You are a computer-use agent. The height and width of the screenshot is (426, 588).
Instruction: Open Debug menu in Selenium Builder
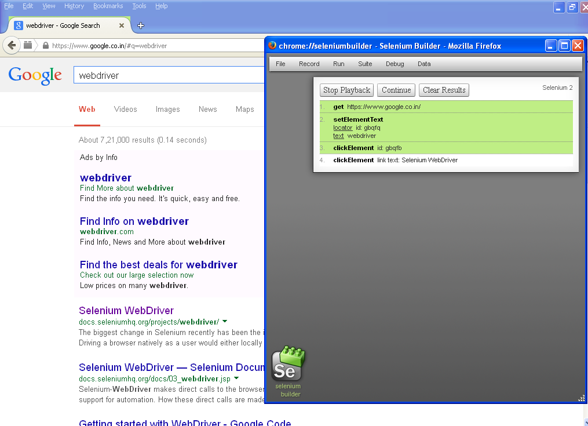395,64
